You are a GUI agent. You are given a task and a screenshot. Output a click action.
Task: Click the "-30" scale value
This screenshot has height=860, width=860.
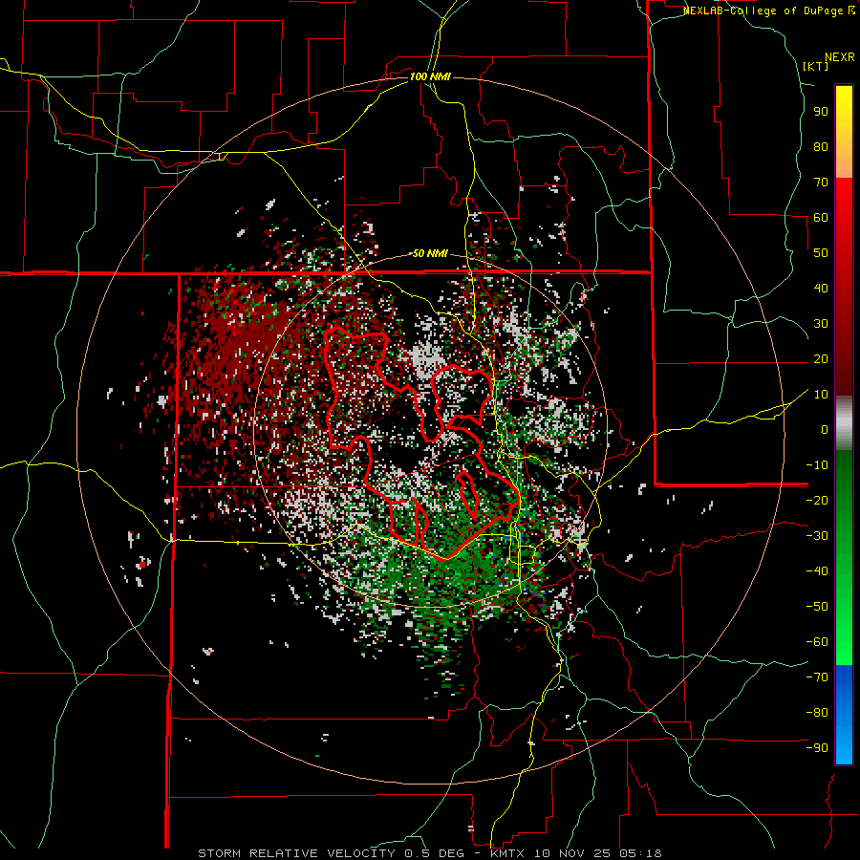pos(817,536)
